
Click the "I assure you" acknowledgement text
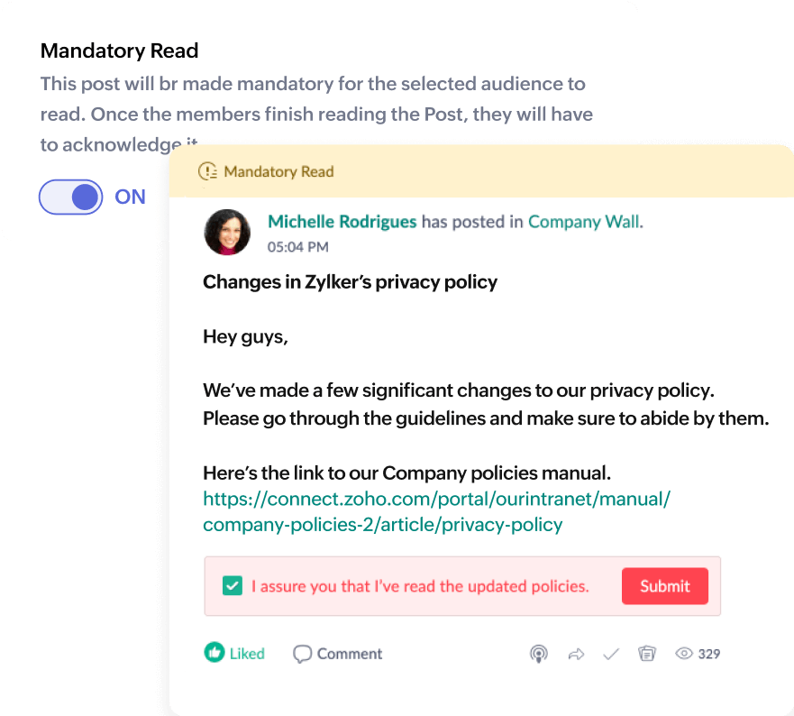420,586
